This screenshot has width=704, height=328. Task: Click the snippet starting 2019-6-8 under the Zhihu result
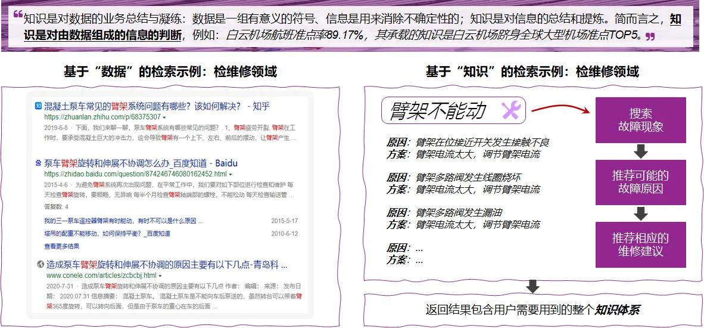click(x=170, y=134)
